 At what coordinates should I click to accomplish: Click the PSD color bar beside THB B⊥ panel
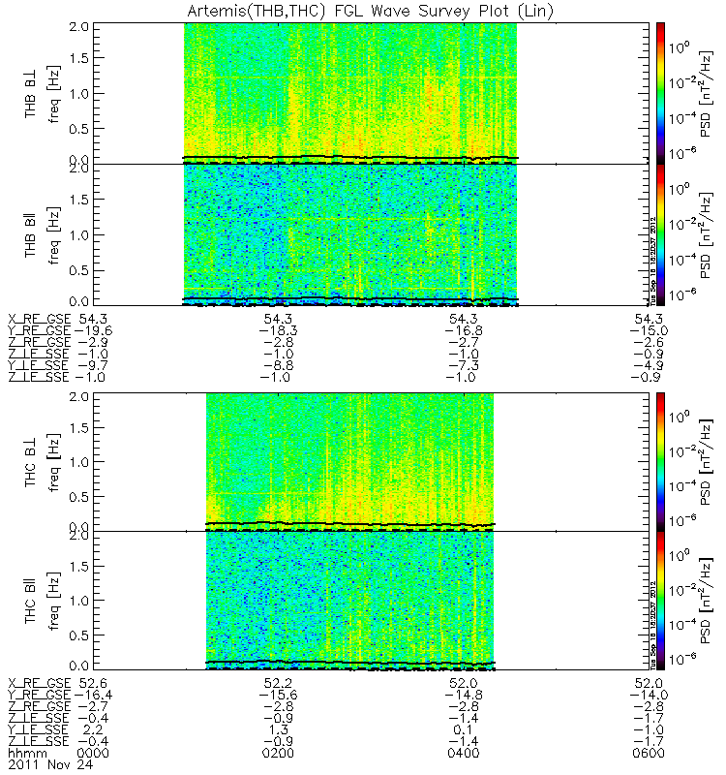point(660,93)
